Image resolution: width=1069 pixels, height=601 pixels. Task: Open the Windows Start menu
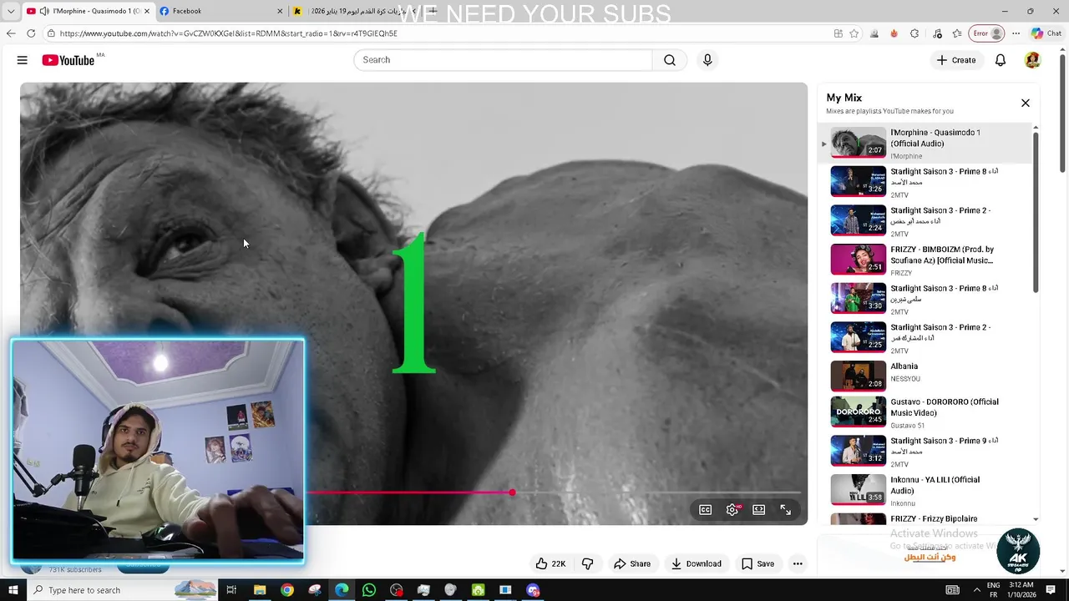click(x=13, y=590)
